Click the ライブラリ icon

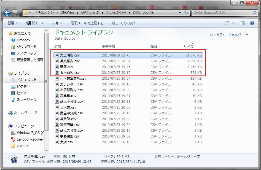(x=10, y=73)
